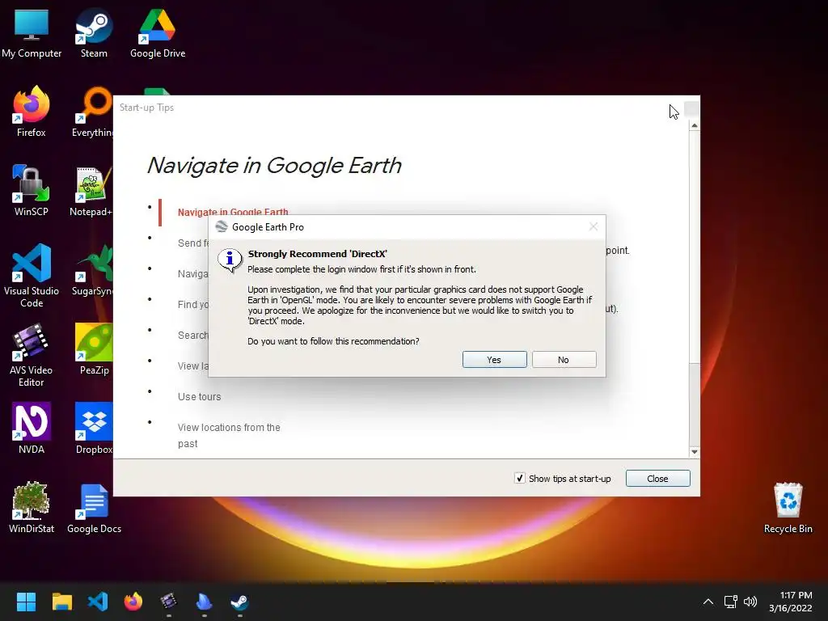Screen dimensions: 828x621
Task: Expand hidden system tray icons chevron
Action: tap(708, 602)
